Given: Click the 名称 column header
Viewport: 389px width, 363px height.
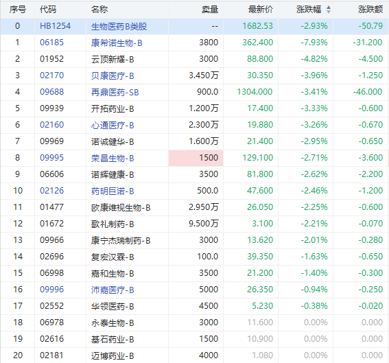Looking at the screenshot, I should click(x=99, y=10).
